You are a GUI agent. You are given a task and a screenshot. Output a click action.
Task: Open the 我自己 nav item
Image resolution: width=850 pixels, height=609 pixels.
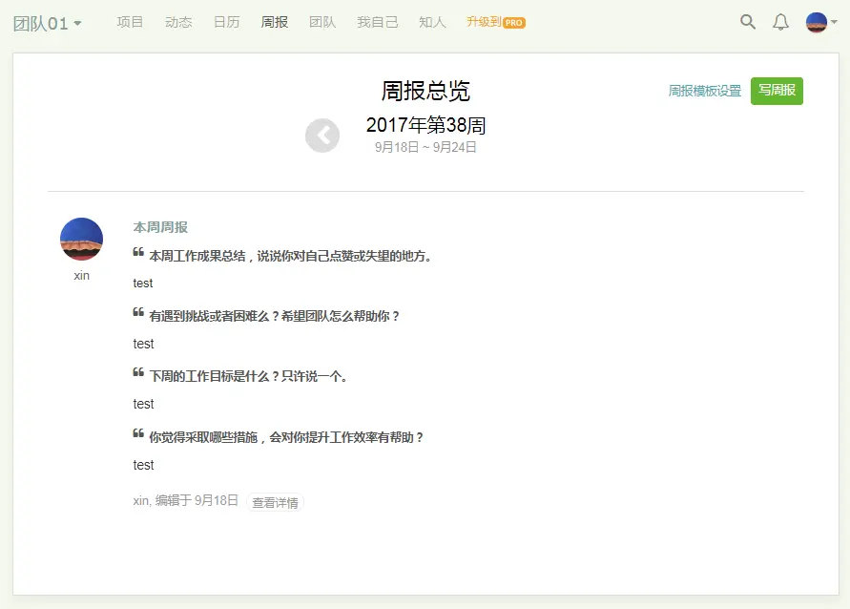(x=377, y=22)
